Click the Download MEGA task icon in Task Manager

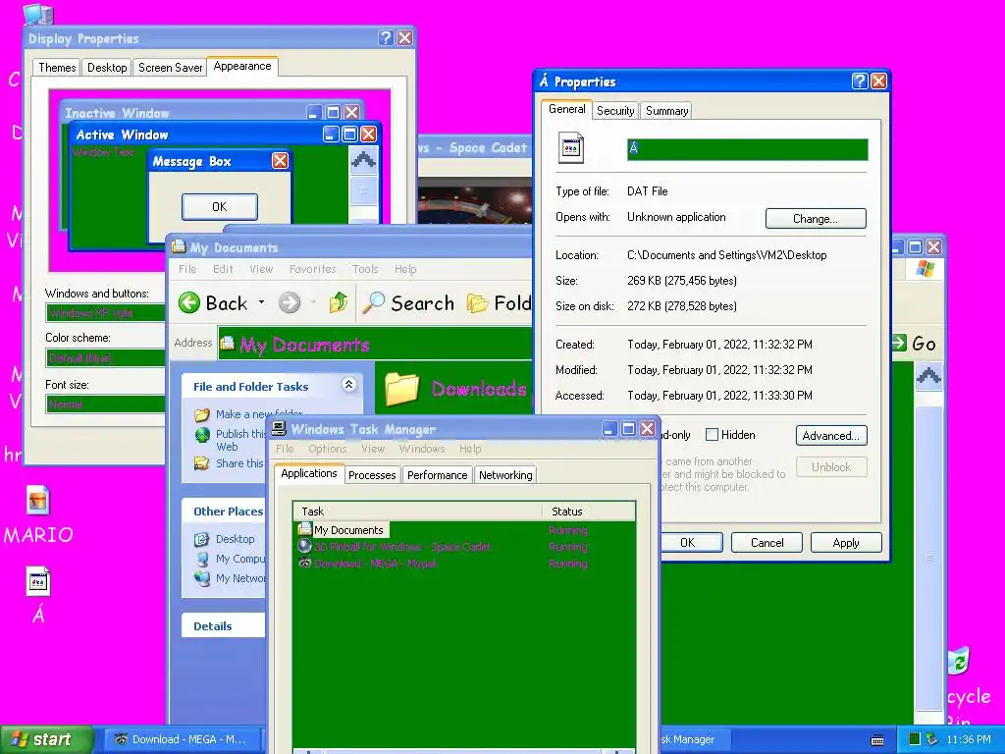coord(304,563)
